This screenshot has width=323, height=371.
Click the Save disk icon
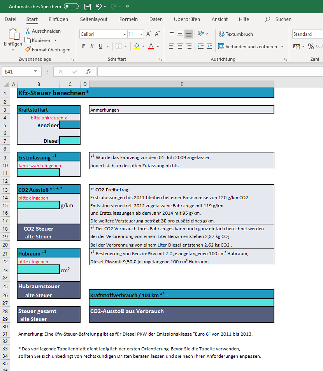click(x=88, y=7)
